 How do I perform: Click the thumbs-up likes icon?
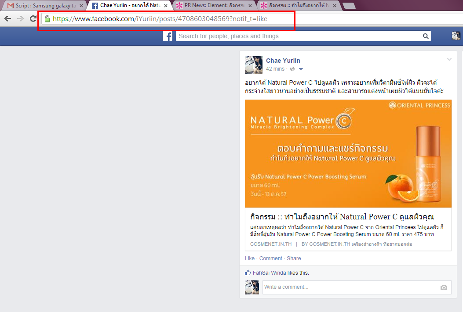[248, 273]
